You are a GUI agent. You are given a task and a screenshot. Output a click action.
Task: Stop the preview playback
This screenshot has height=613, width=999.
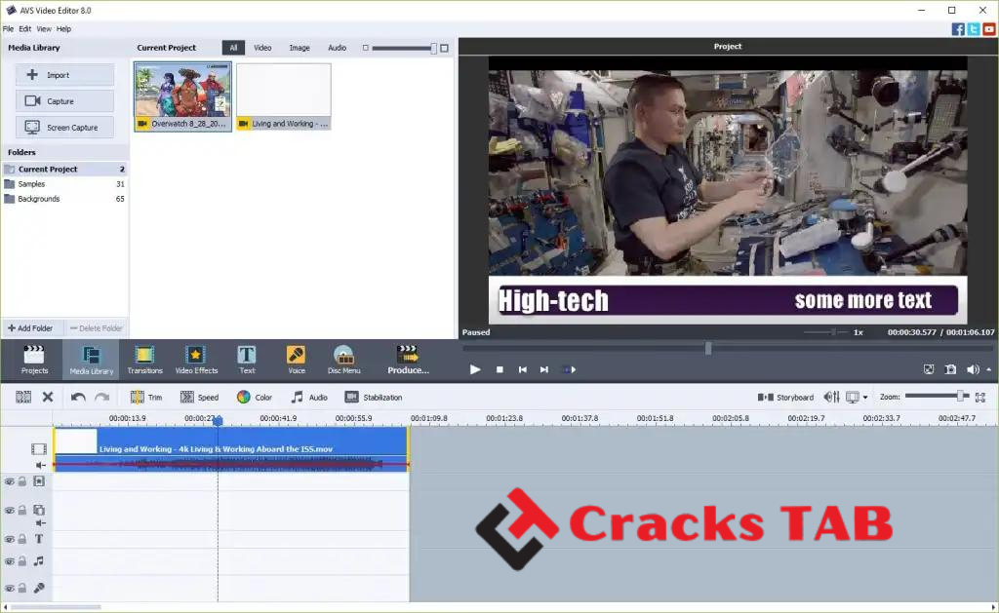coord(500,369)
